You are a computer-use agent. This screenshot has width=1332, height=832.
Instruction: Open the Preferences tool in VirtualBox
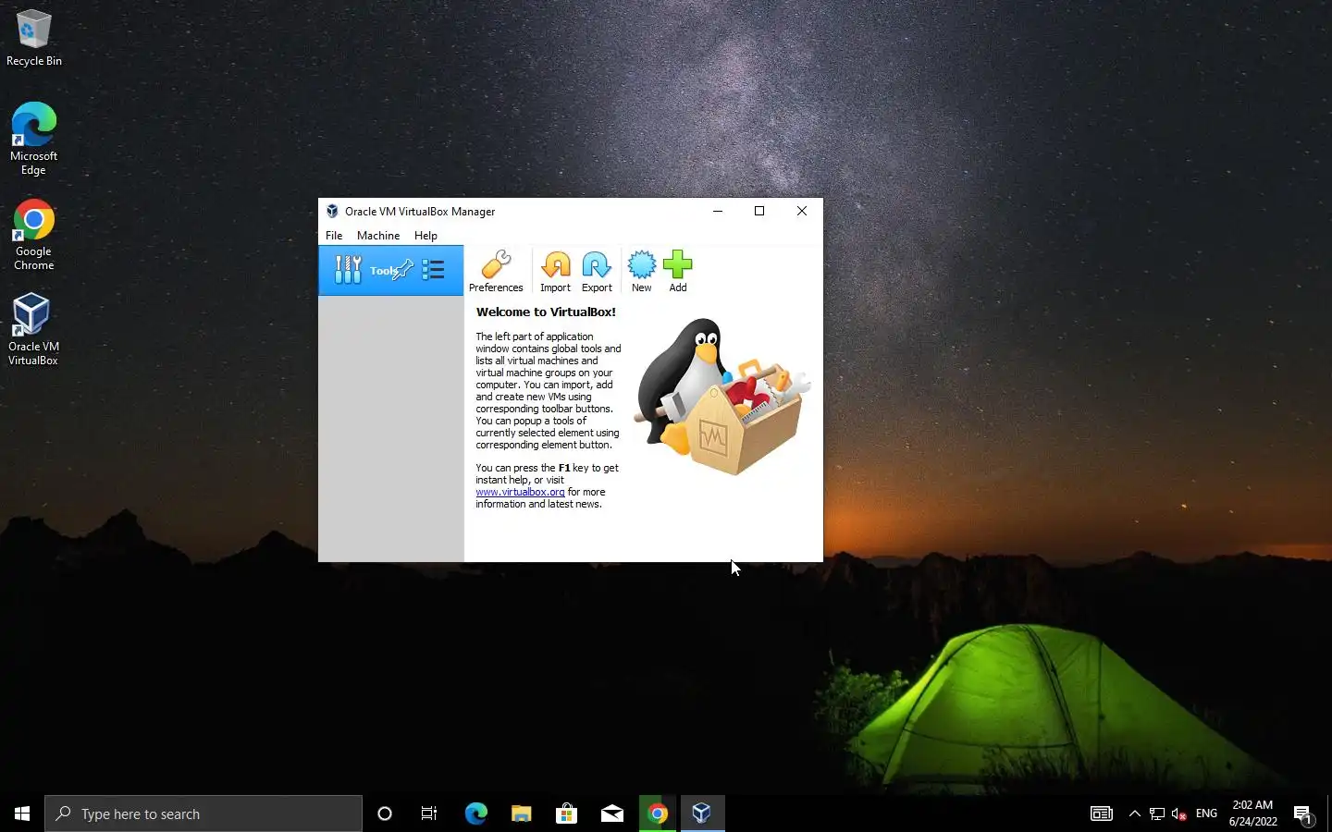(x=496, y=272)
